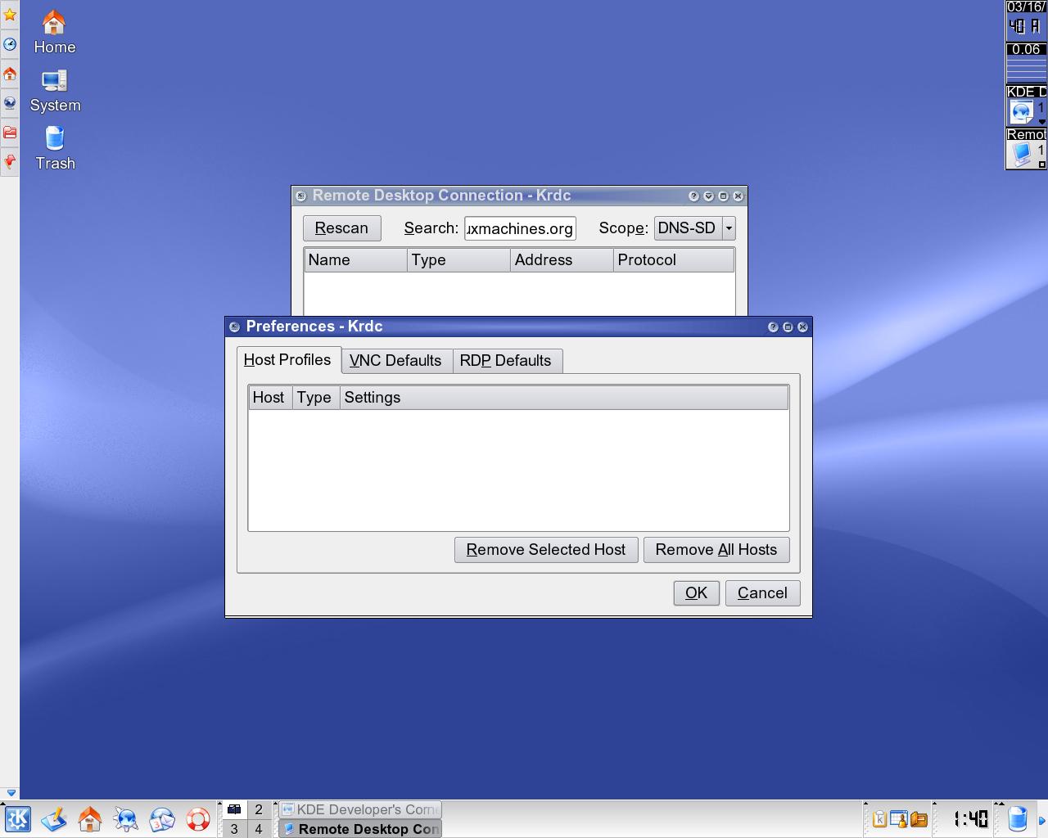Select the Remote Desktop Connection taskbar entry
The image size is (1048, 838).
pyautogui.click(x=360, y=829)
